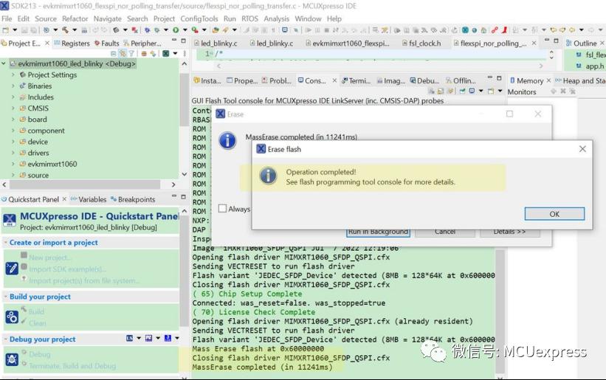606x380 pixels.
Task: Click Project Explorer horizontal scrollbar right arrow
Action: 173,184
